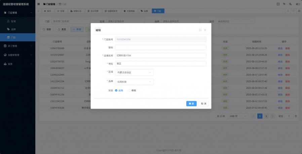This screenshot has width=302, height=154.
Task: Maximize the 编辑 dialog with fullscreen icon
Action: (x=200, y=30)
